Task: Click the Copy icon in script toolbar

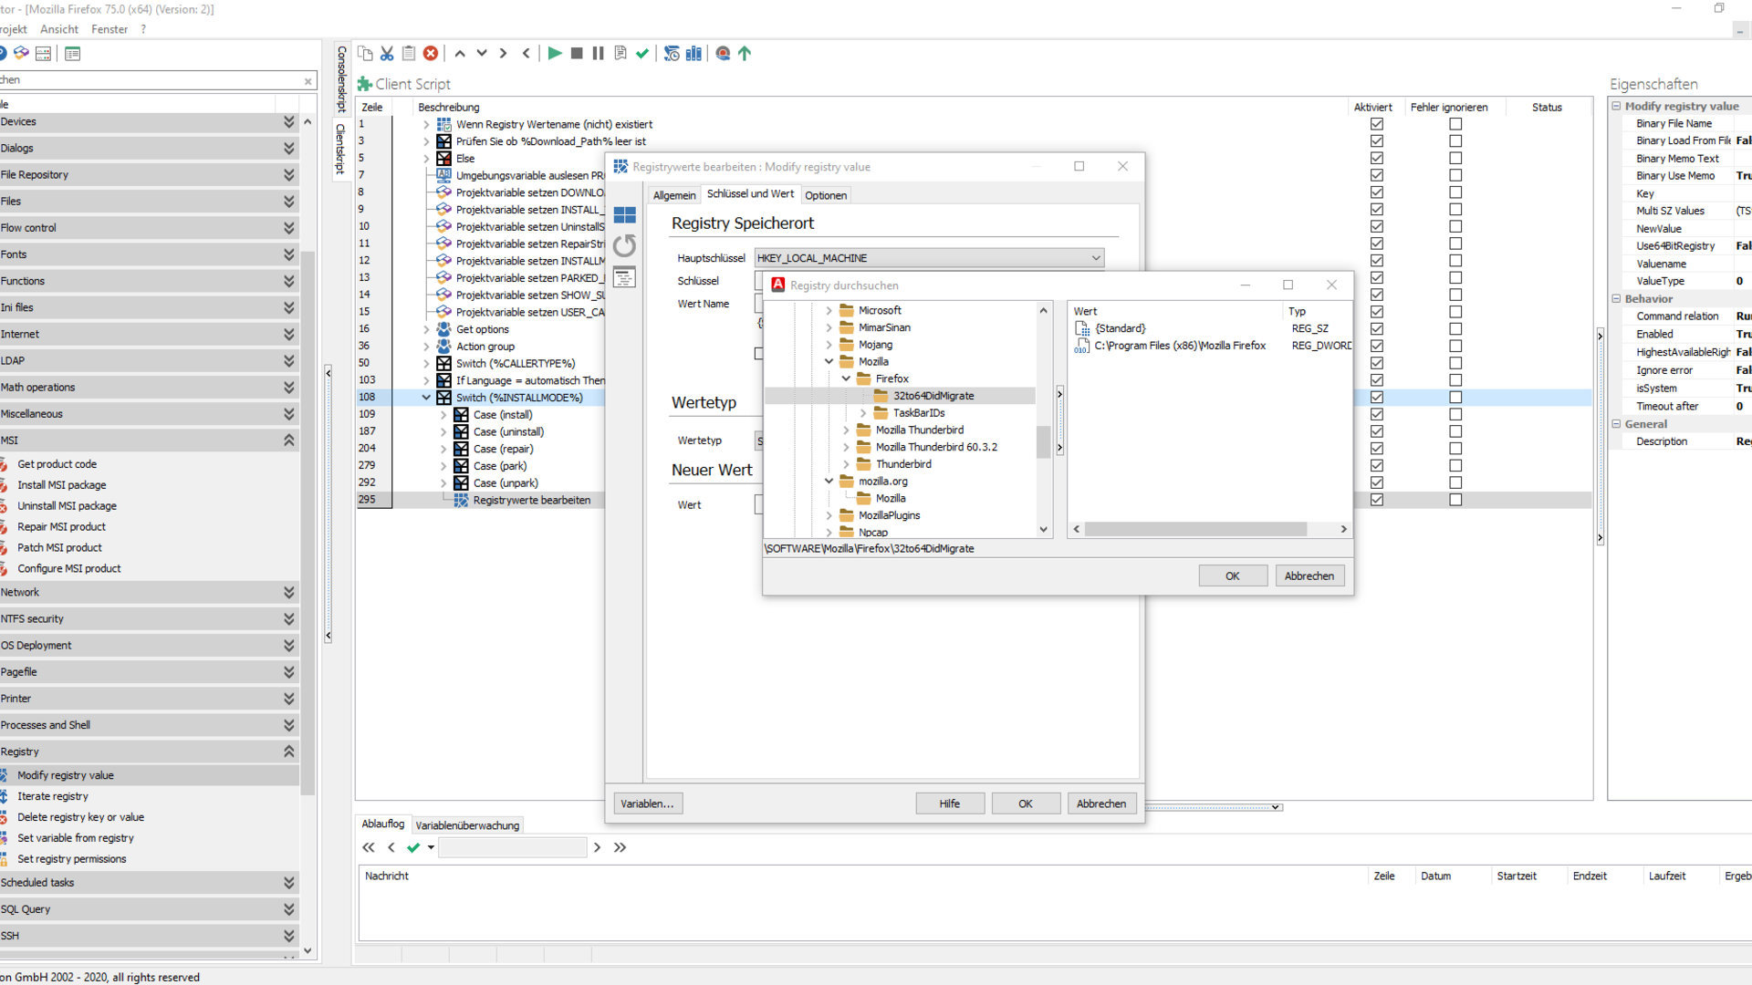Action: 365,54
